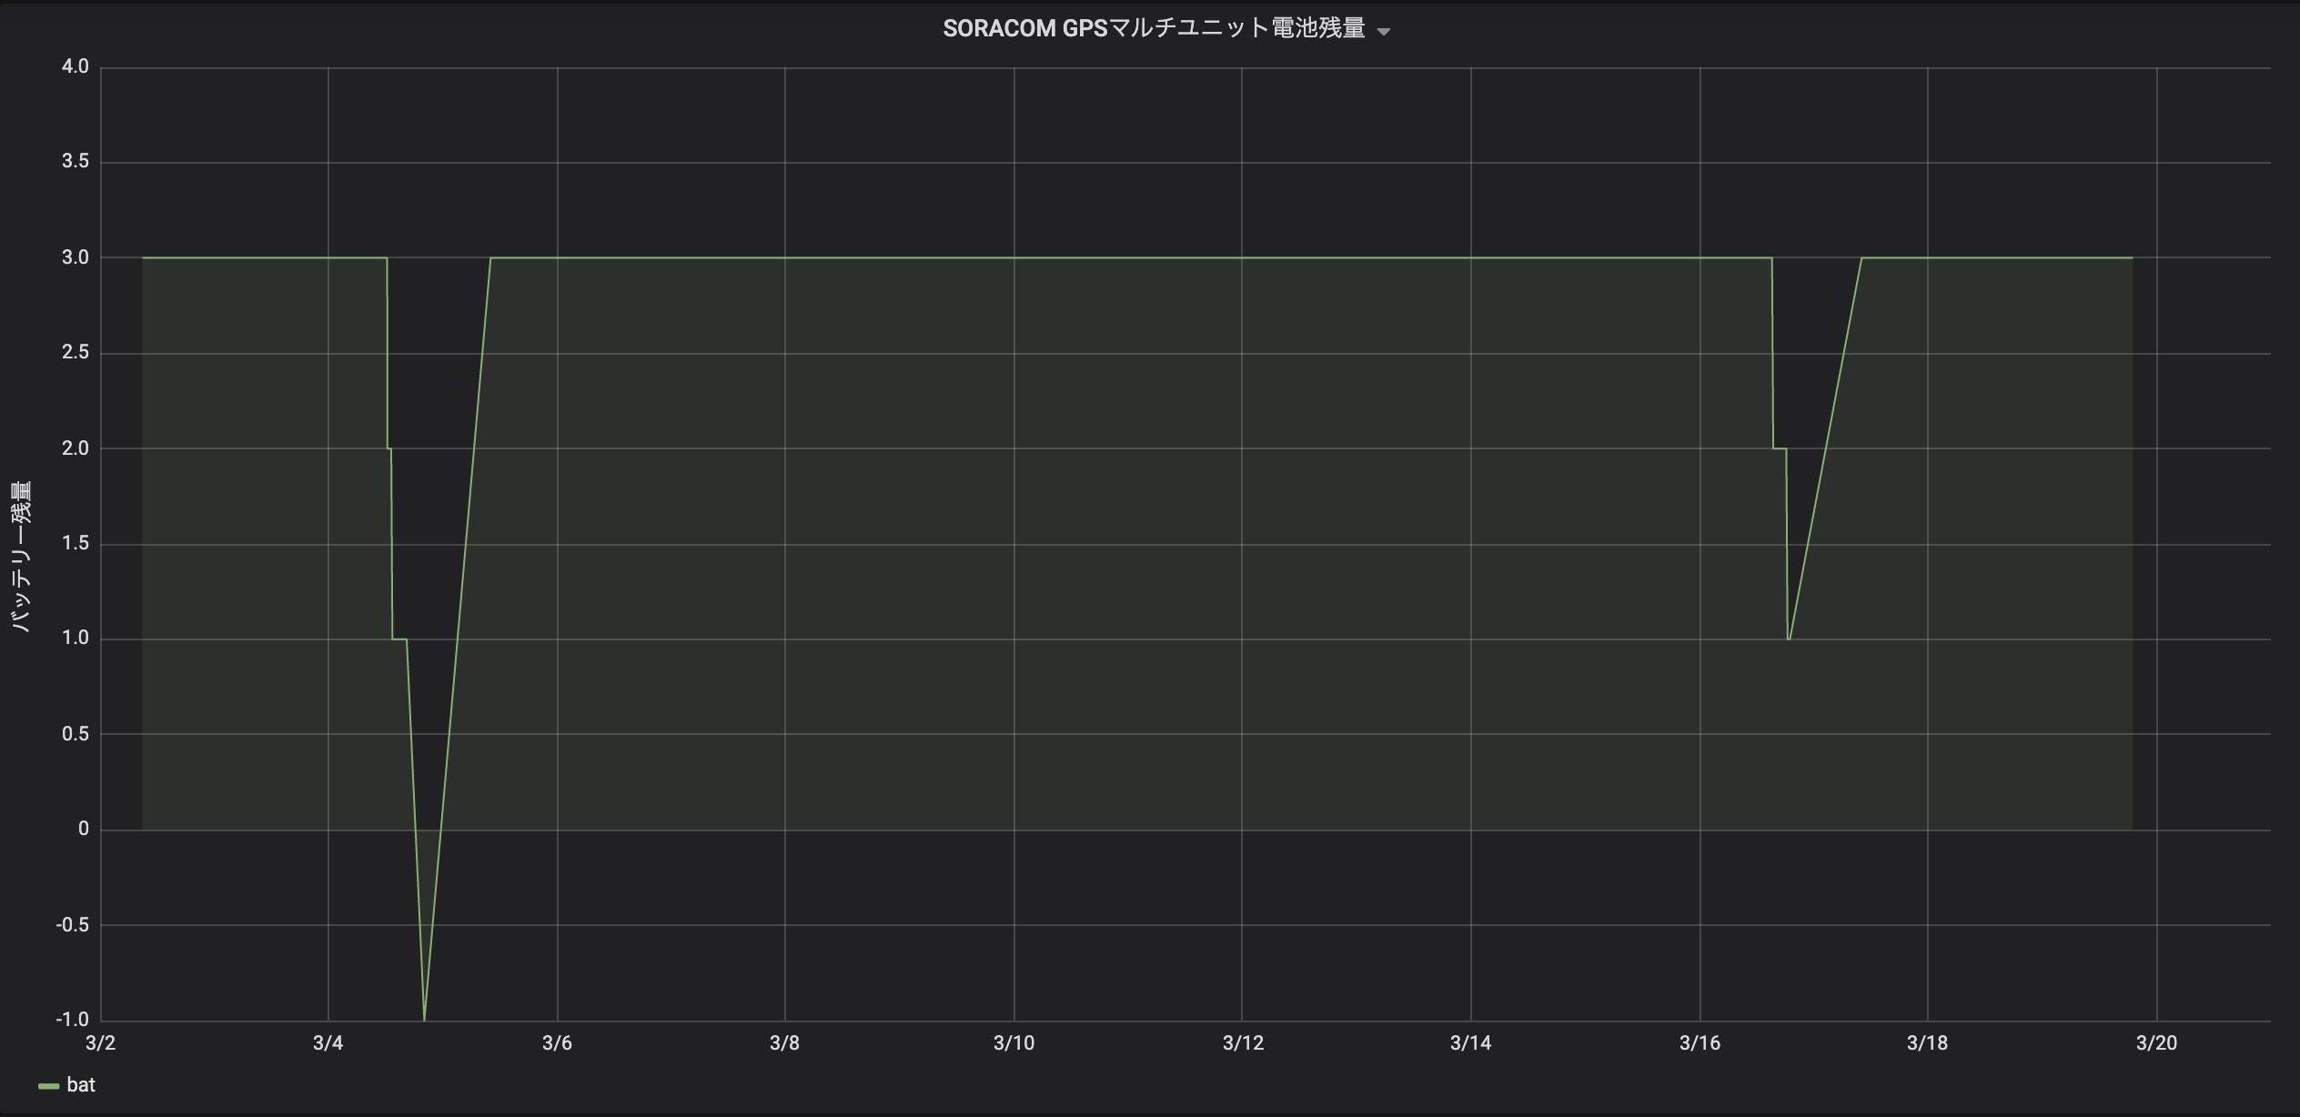This screenshot has height=1117, width=2300.
Task: Click the 3/18 x-axis date label
Action: 1927,1043
